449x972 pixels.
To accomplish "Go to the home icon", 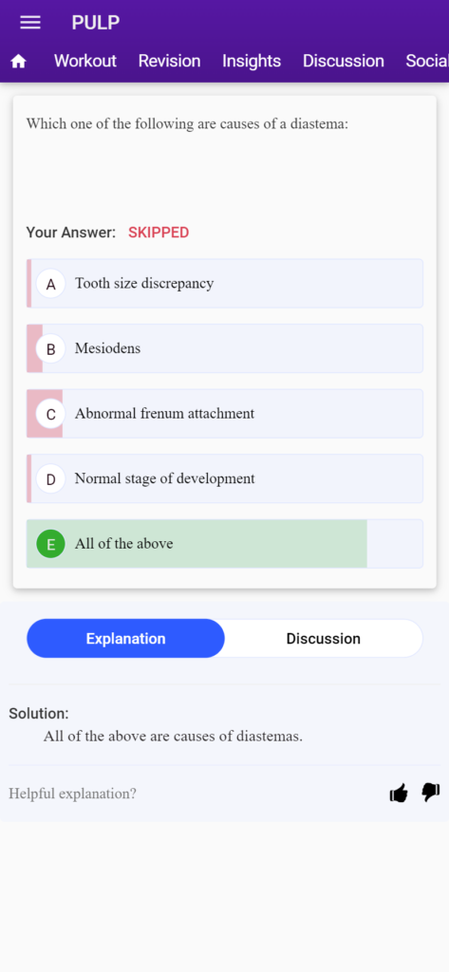I will pyautogui.click(x=19, y=62).
